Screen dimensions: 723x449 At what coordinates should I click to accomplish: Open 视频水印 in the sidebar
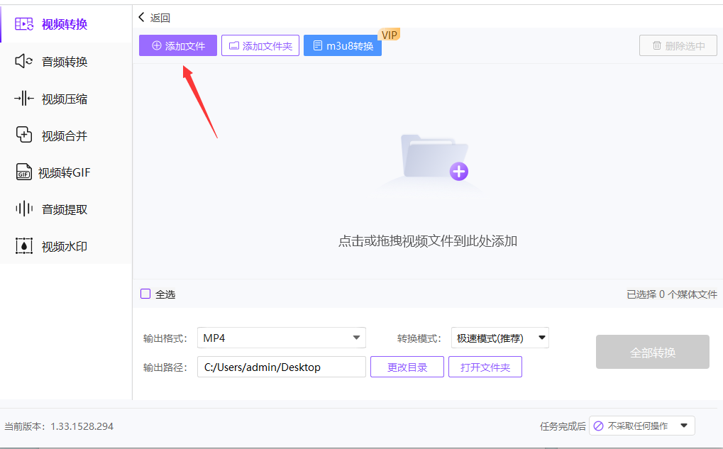click(x=66, y=246)
